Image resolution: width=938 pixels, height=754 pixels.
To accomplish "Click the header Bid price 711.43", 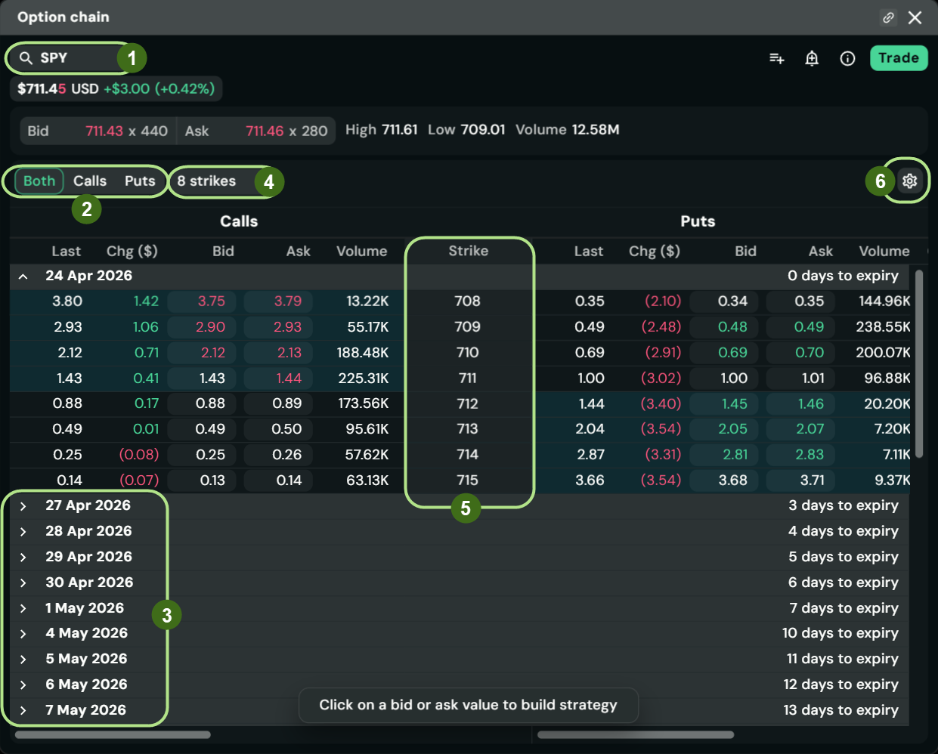I will tap(104, 131).
